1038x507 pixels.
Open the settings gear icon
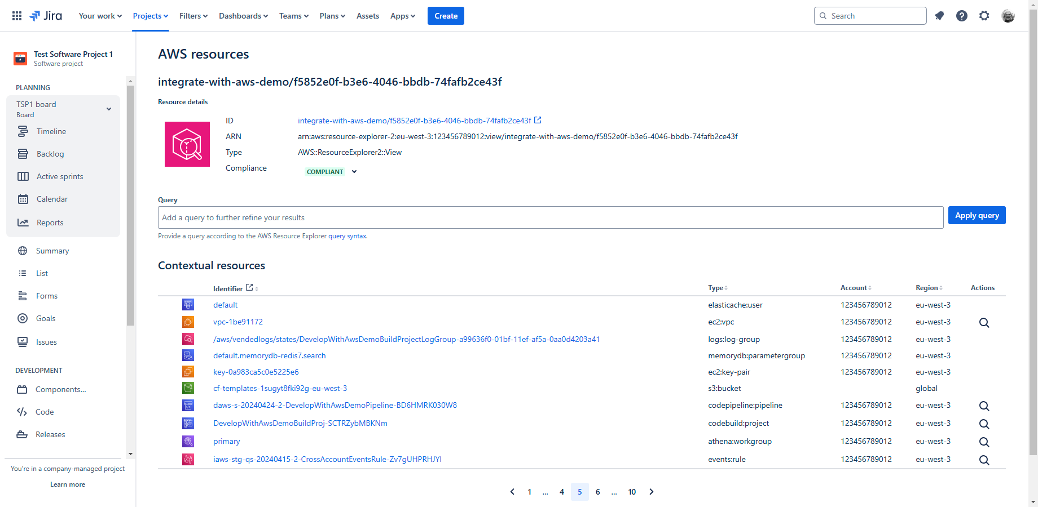pyautogui.click(x=984, y=16)
